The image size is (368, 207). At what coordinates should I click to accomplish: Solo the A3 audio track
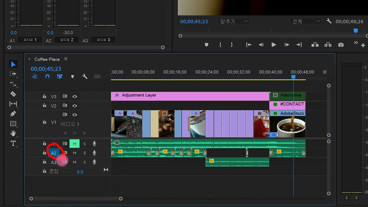point(85,162)
